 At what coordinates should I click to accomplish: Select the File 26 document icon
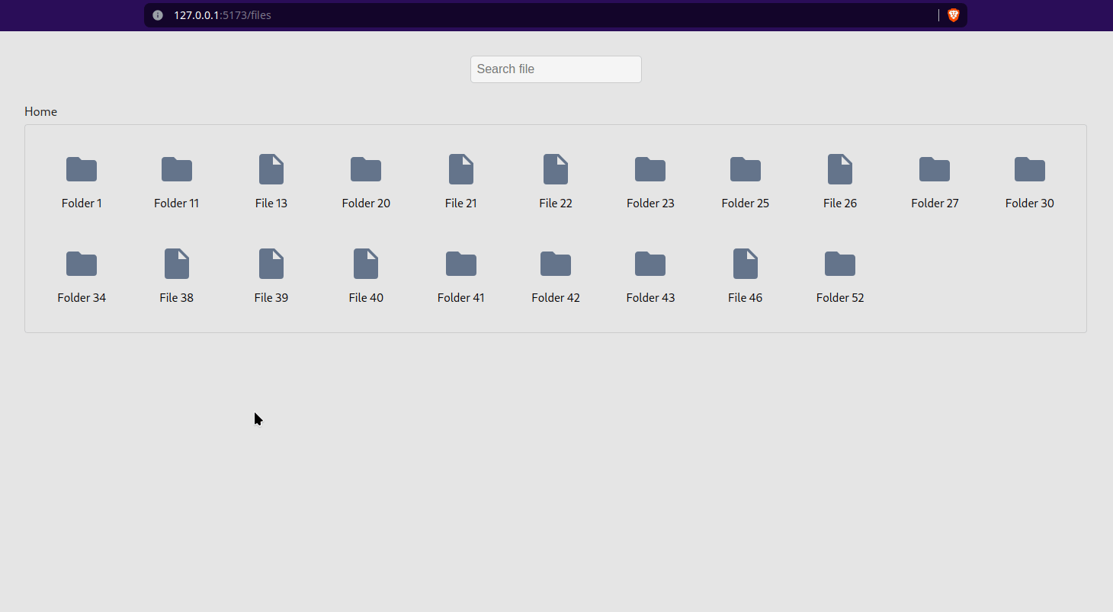pos(840,169)
